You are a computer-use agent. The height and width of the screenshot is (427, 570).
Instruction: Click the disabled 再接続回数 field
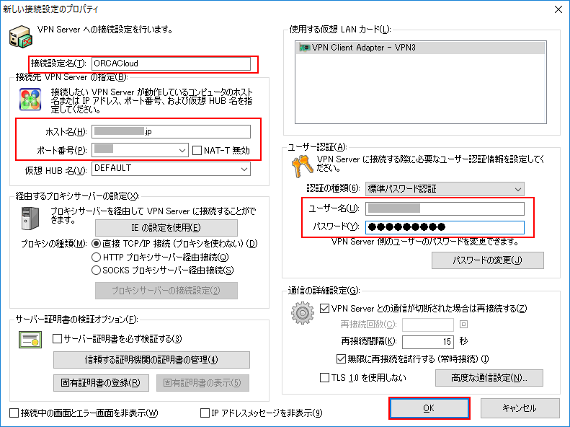click(428, 325)
